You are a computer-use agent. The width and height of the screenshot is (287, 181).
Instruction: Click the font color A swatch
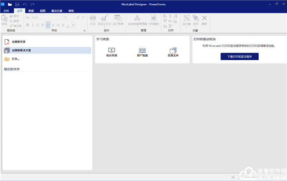pyautogui.click(x=68, y=25)
